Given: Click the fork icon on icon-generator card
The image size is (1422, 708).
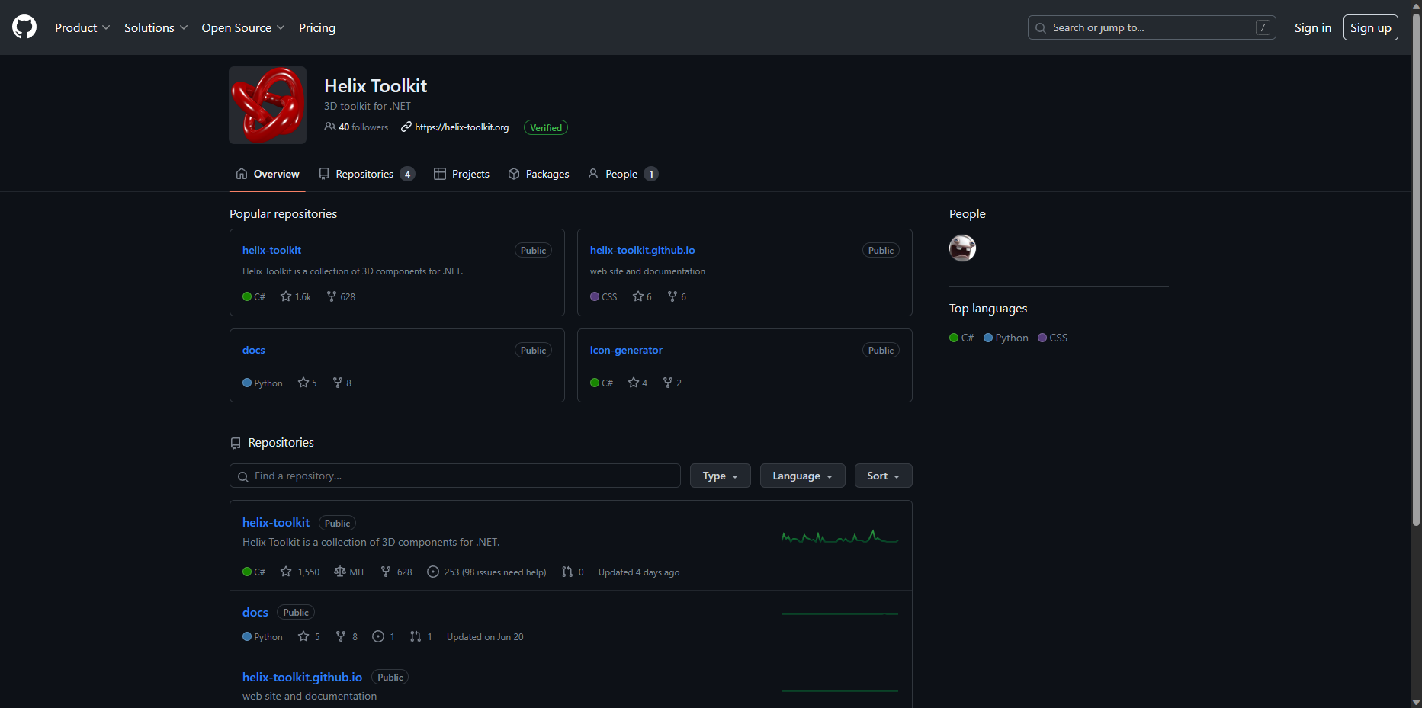Looking at the screenshot, I should pos(668,383).
